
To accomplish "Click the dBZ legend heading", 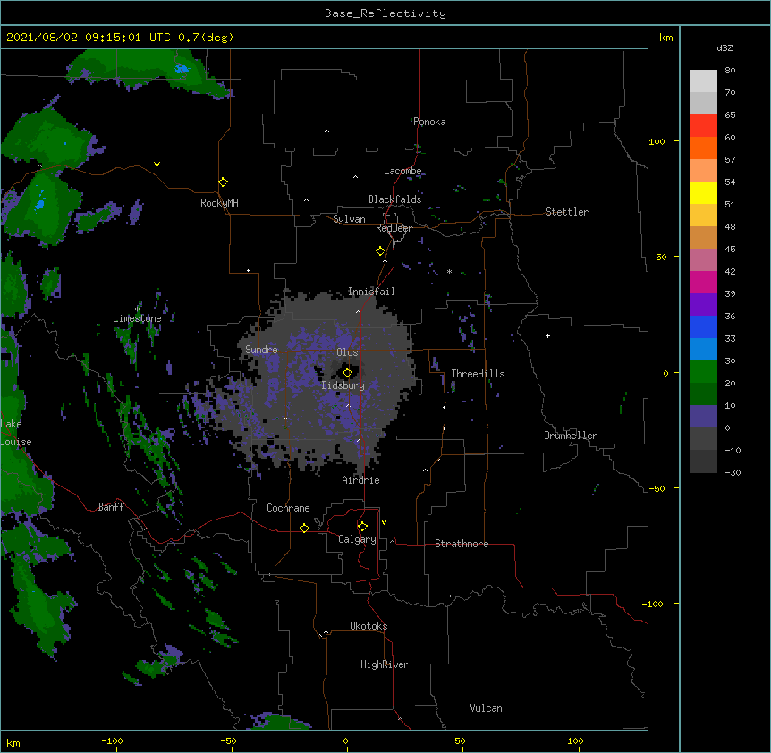I will pos(724,47).
